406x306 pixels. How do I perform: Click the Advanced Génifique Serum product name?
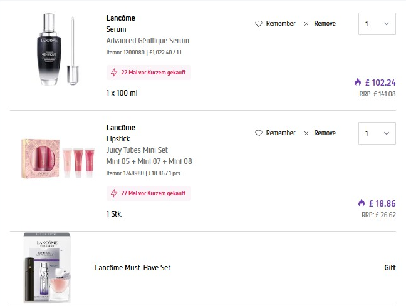[147, 41]
